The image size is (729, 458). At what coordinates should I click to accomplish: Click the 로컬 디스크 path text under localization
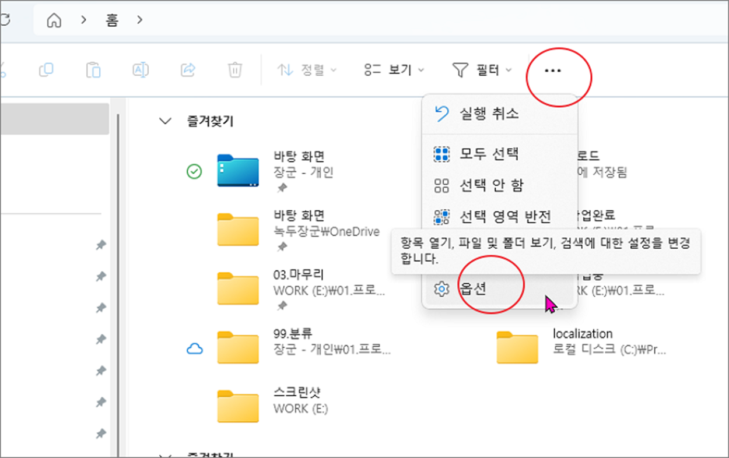pyautogui.click(x=609, y=350)
